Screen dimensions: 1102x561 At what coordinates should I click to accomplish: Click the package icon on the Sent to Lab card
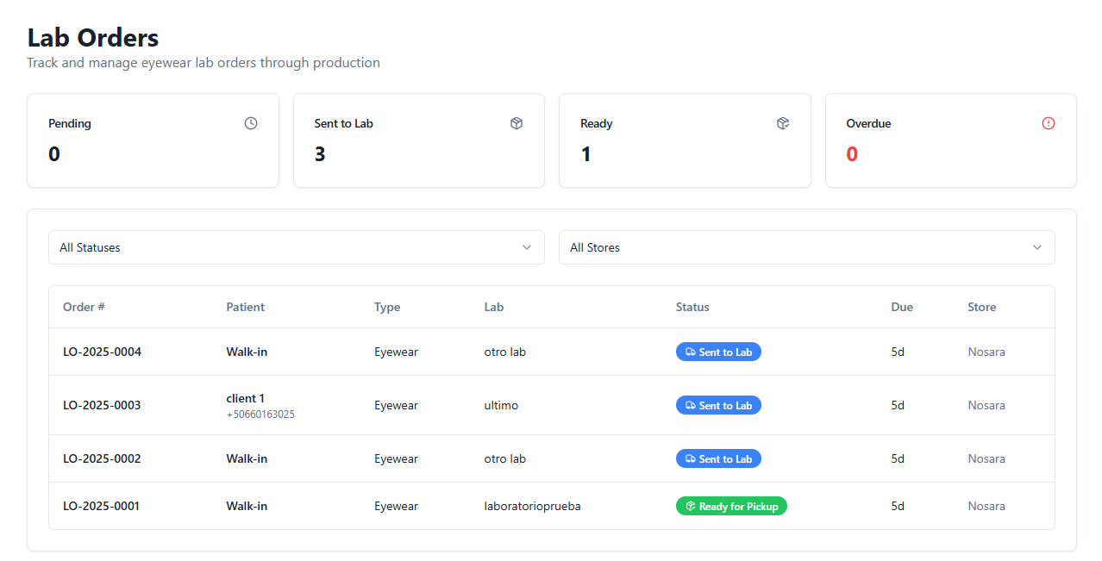517,123
